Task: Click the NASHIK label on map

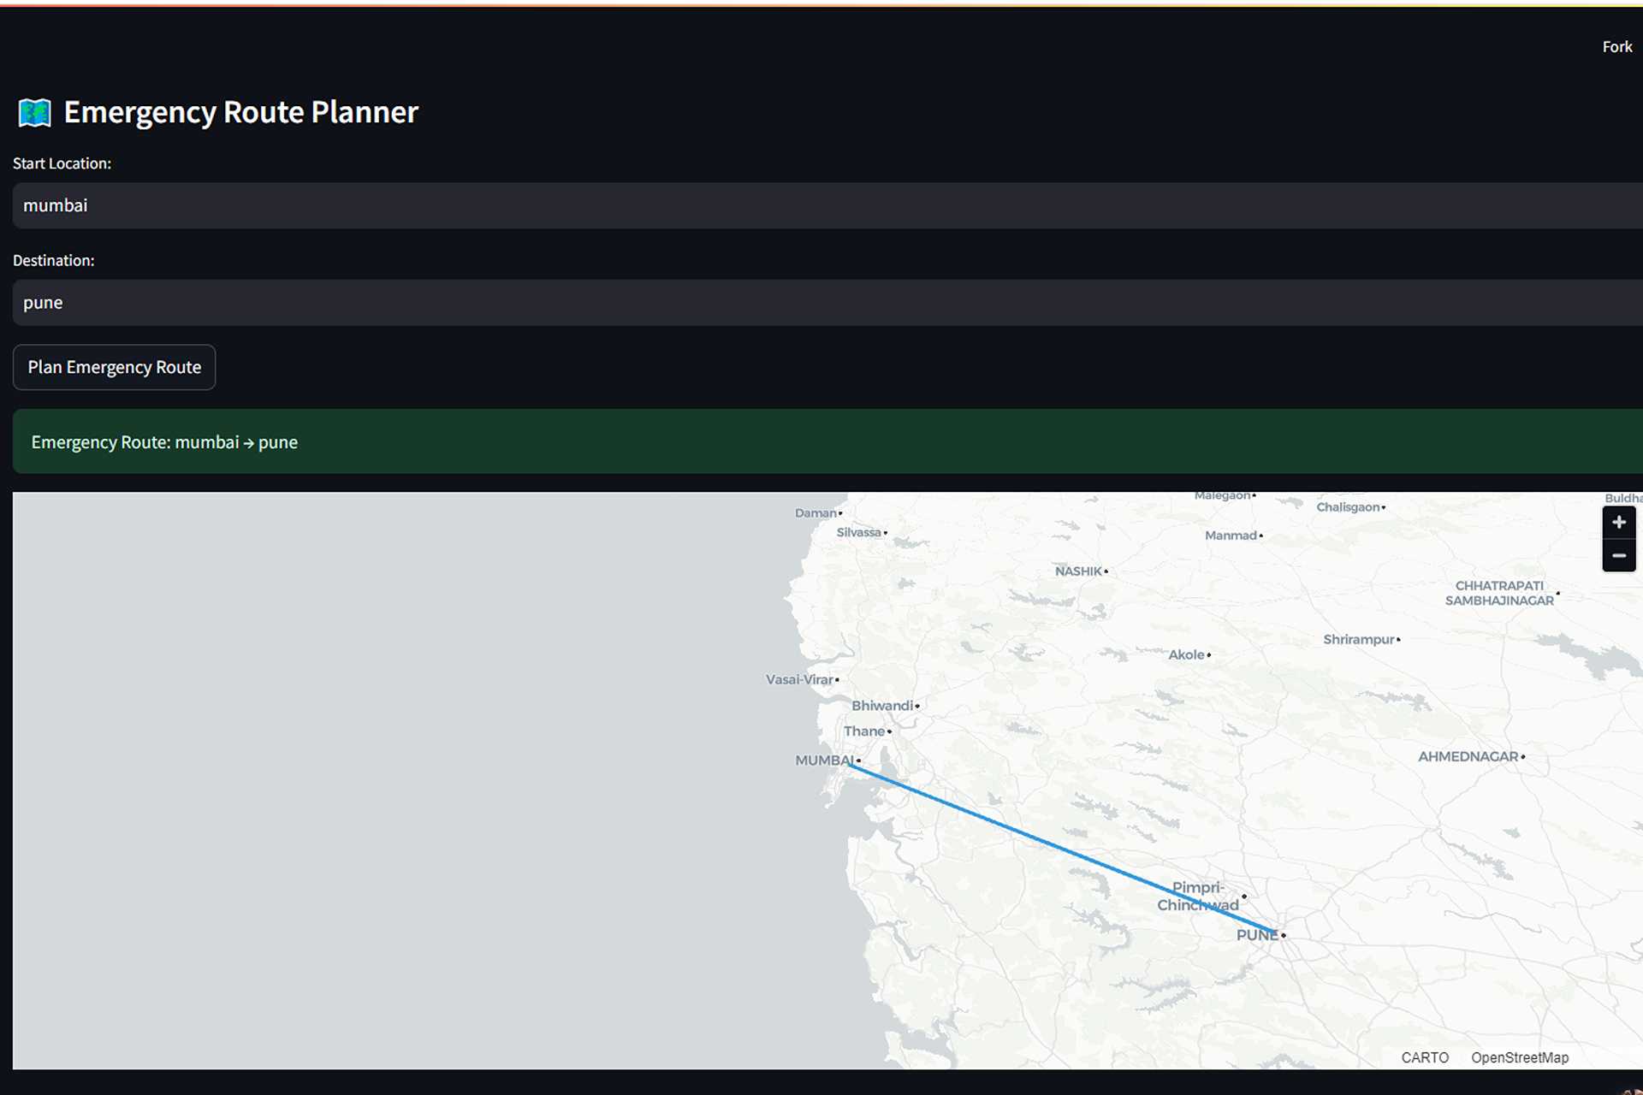Action: (1077, 571)
